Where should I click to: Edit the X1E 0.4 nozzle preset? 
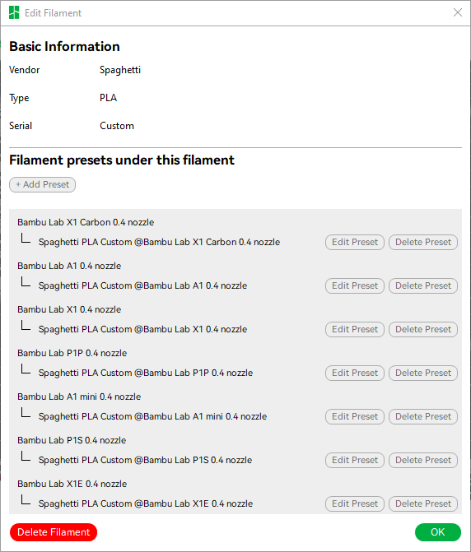coord(355,503)
